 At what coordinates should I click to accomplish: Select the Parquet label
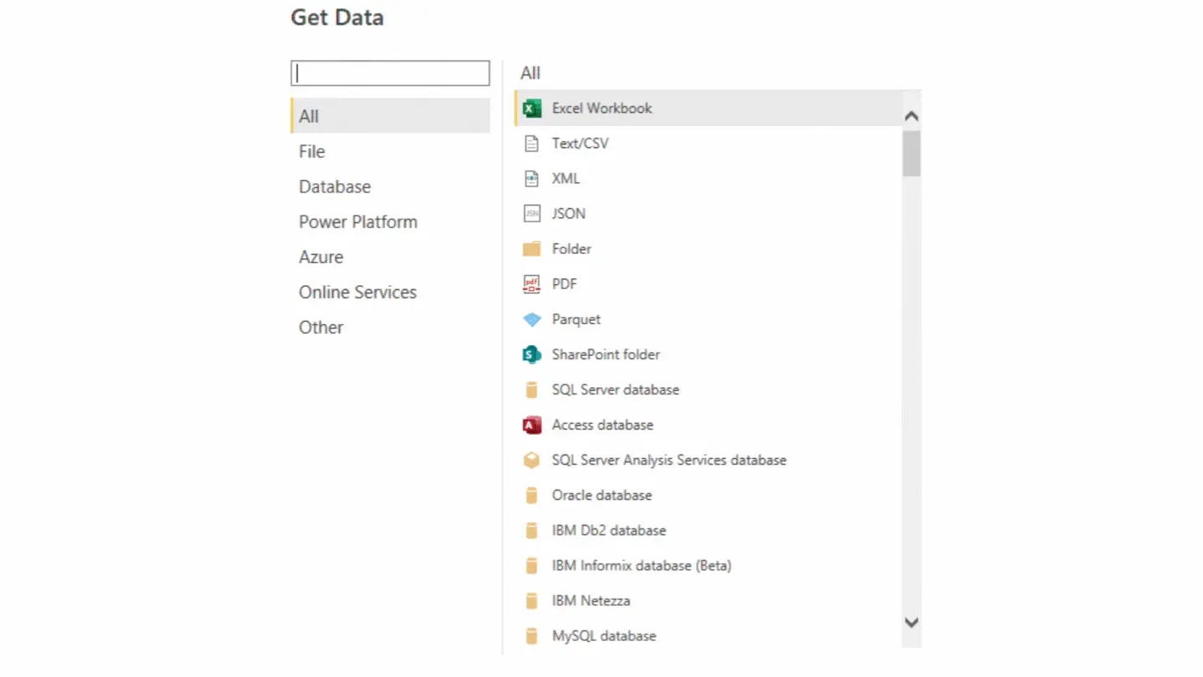pos(576,318)
